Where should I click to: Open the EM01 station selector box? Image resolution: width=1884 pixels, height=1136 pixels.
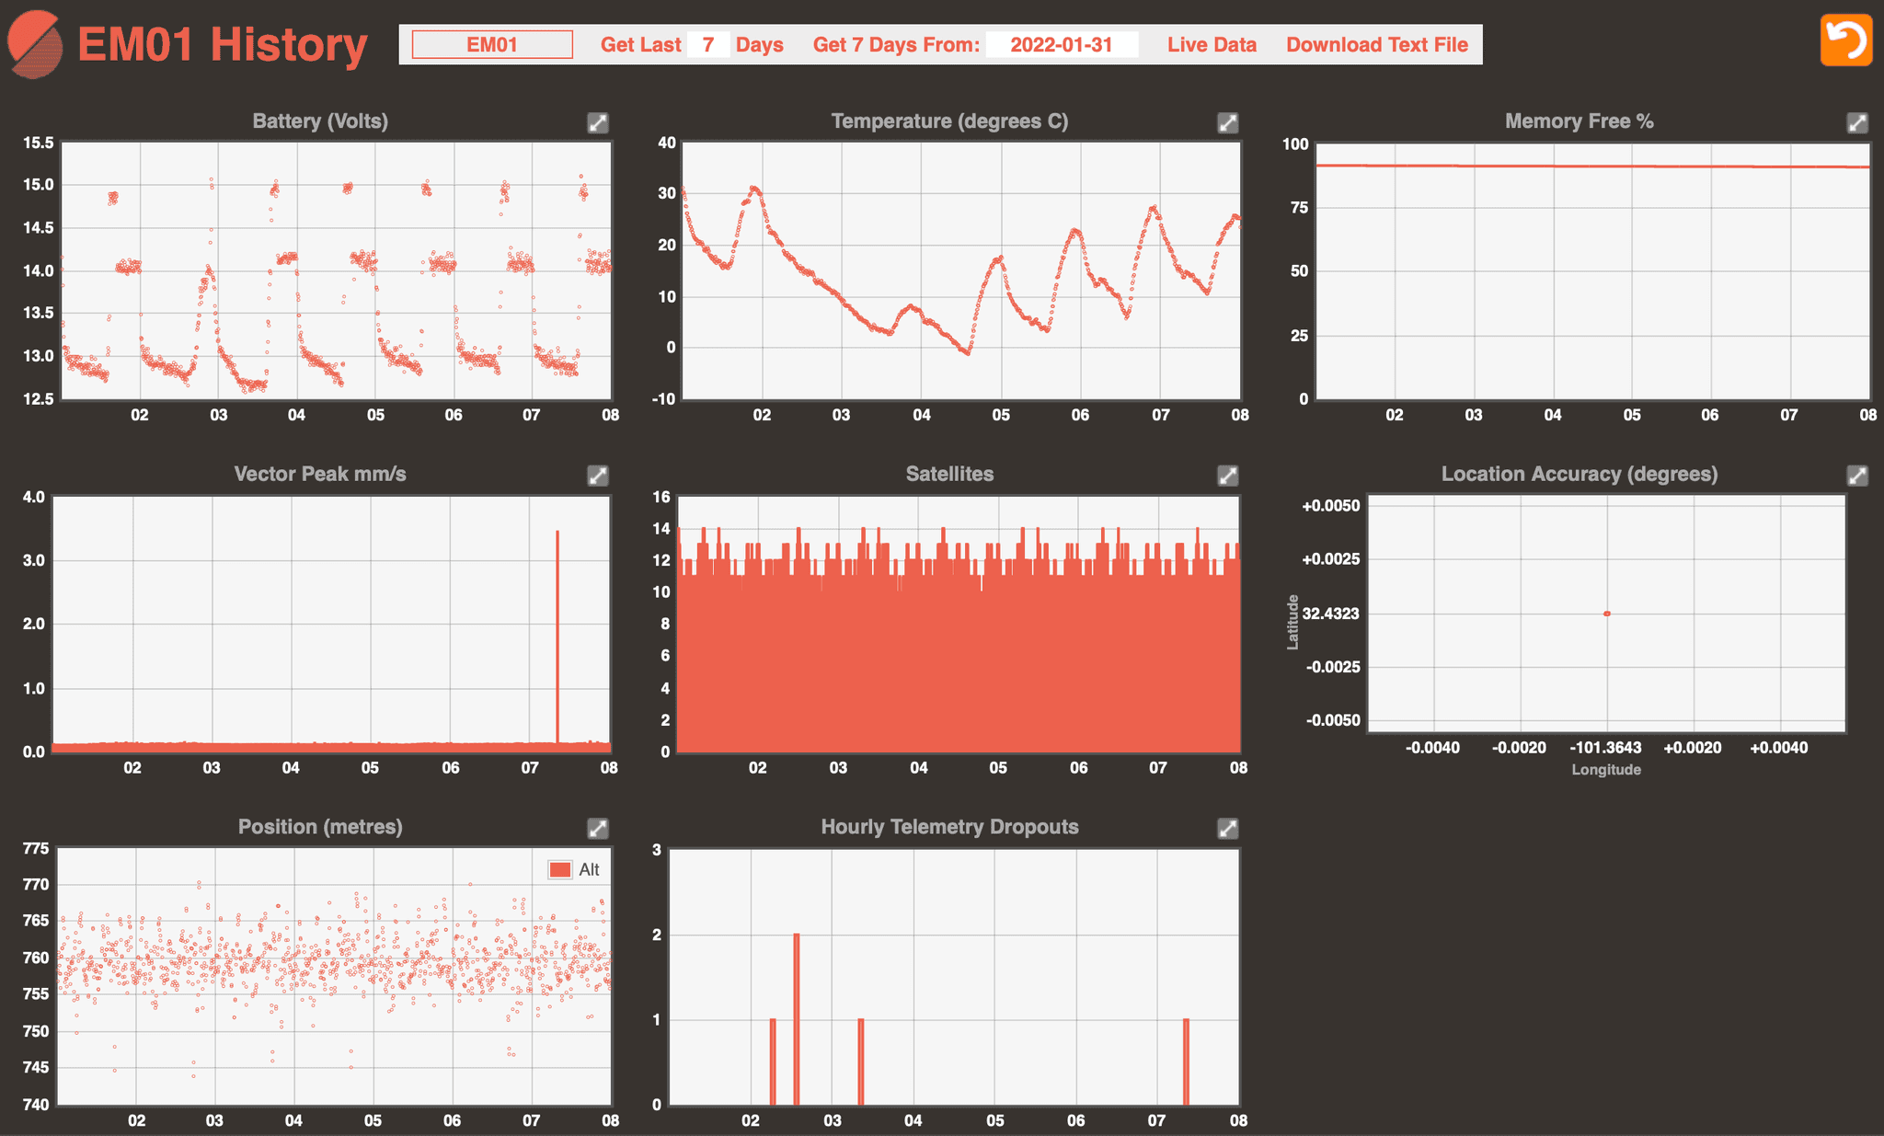click(492, 44)
